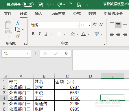Expand the 粘贴 options arrow
Image resolution: width=129 pixels, height=111 pixels.
click(x=9, y=36)
